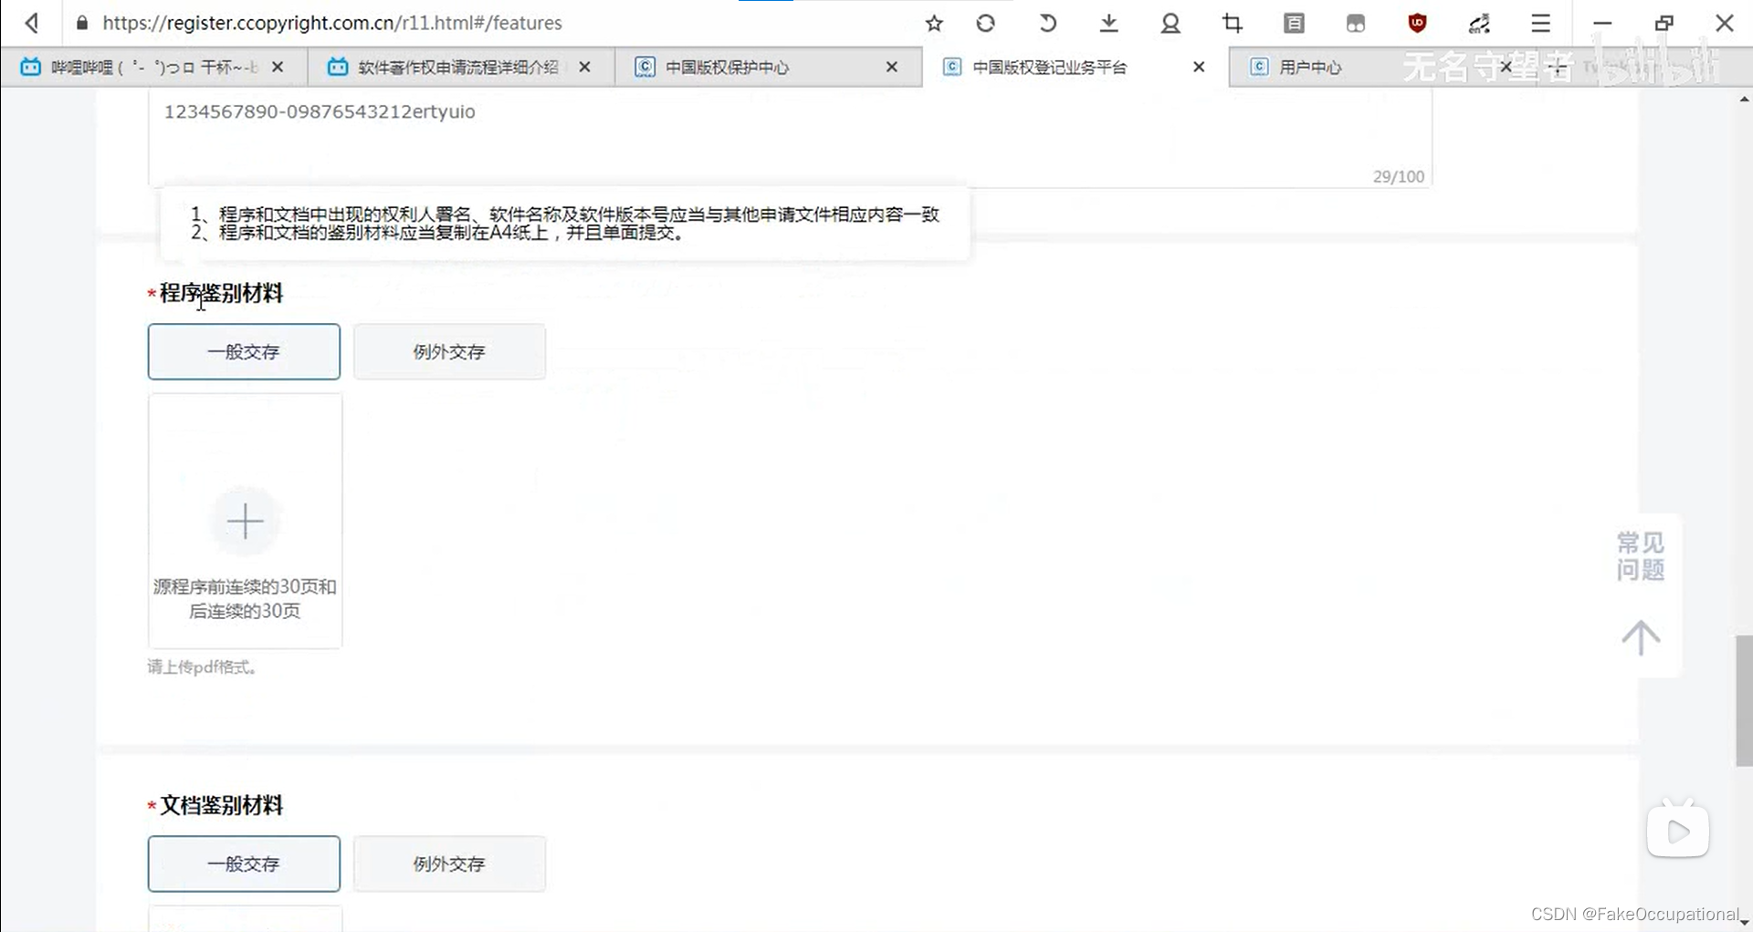Click the plus icon to upload source program
This screenshot has width=1753, height=932.
click(245, 521)
